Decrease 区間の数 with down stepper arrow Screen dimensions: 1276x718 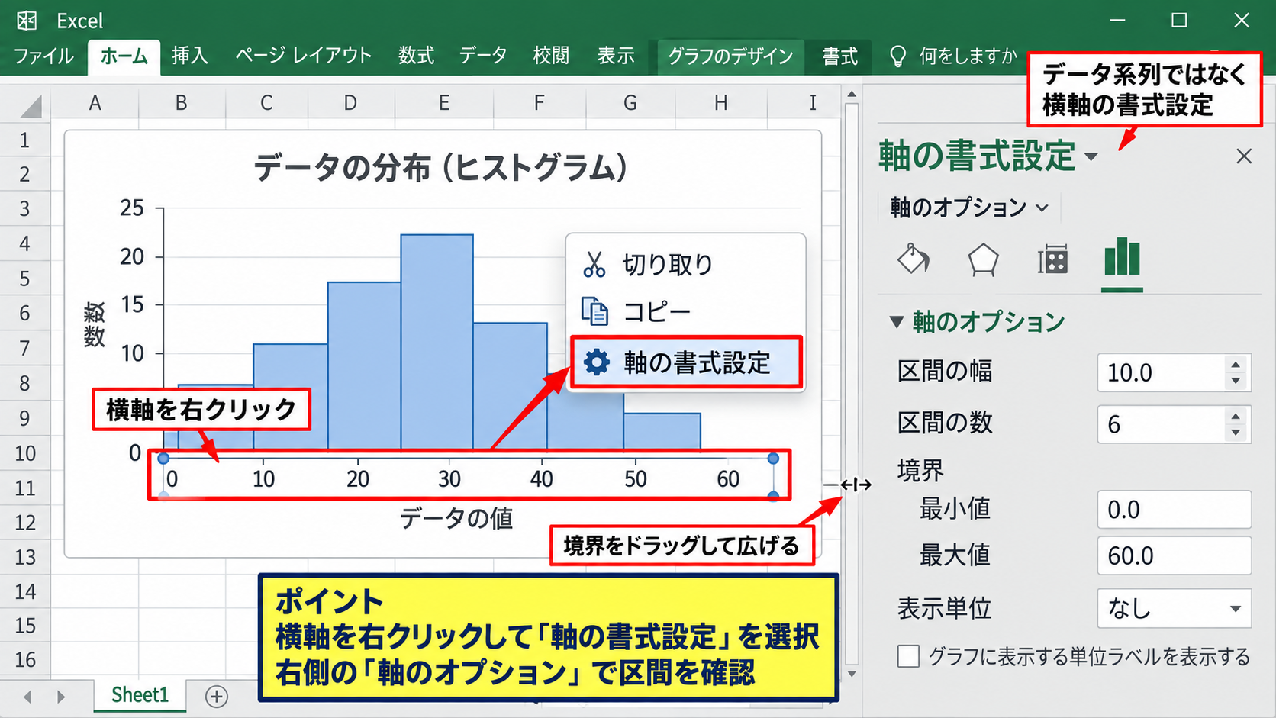pos(1236,433)
